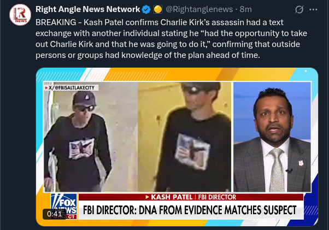Select the left full-body suspect surveillance photo

[x=91, y=137]
